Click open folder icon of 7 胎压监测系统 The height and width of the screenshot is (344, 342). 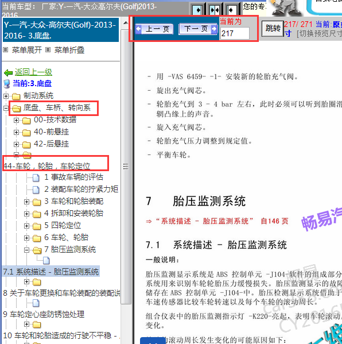pyautogui.click(x=37, y=250)
